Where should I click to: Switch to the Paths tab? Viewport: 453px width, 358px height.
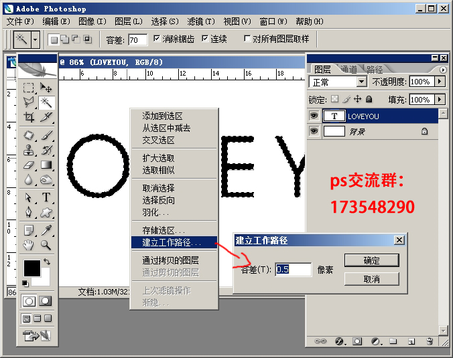tap(375, 70)
